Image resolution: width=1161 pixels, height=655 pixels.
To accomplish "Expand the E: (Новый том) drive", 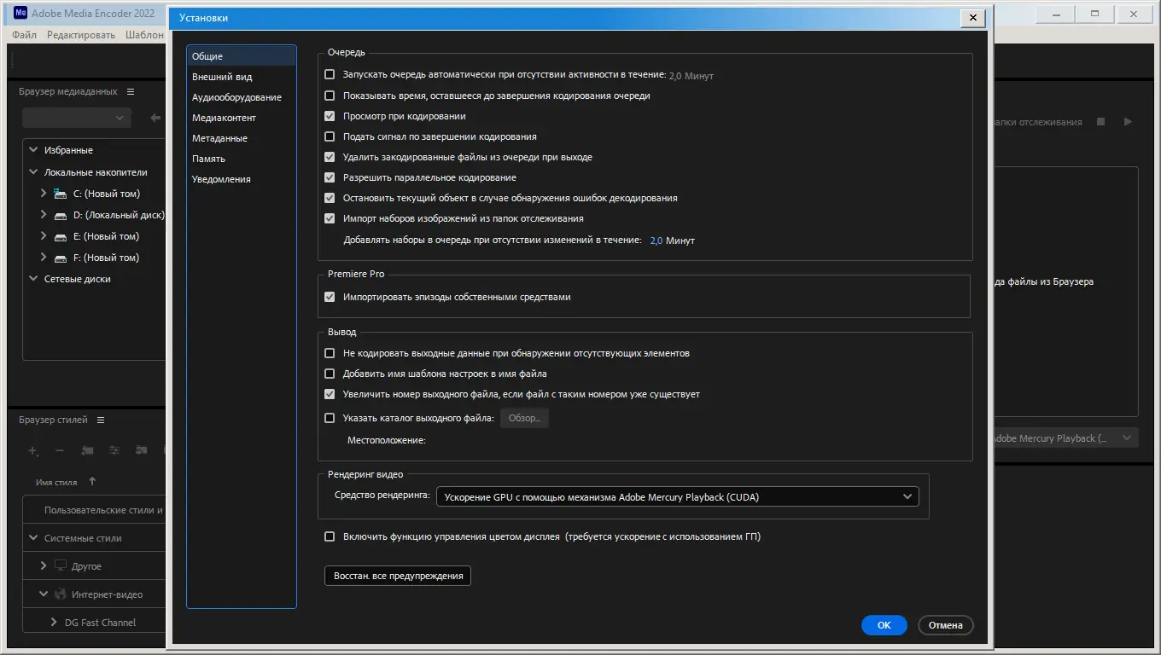I will [44, 236].
